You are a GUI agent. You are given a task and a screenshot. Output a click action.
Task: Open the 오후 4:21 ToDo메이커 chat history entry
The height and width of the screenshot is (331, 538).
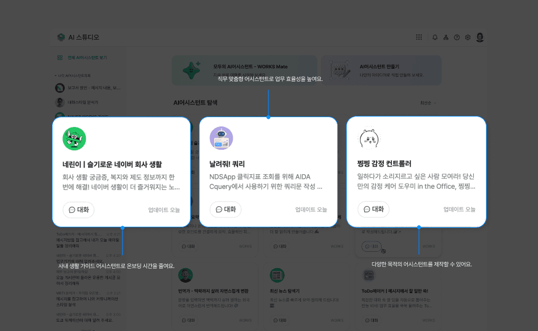(x=89, y=240)
